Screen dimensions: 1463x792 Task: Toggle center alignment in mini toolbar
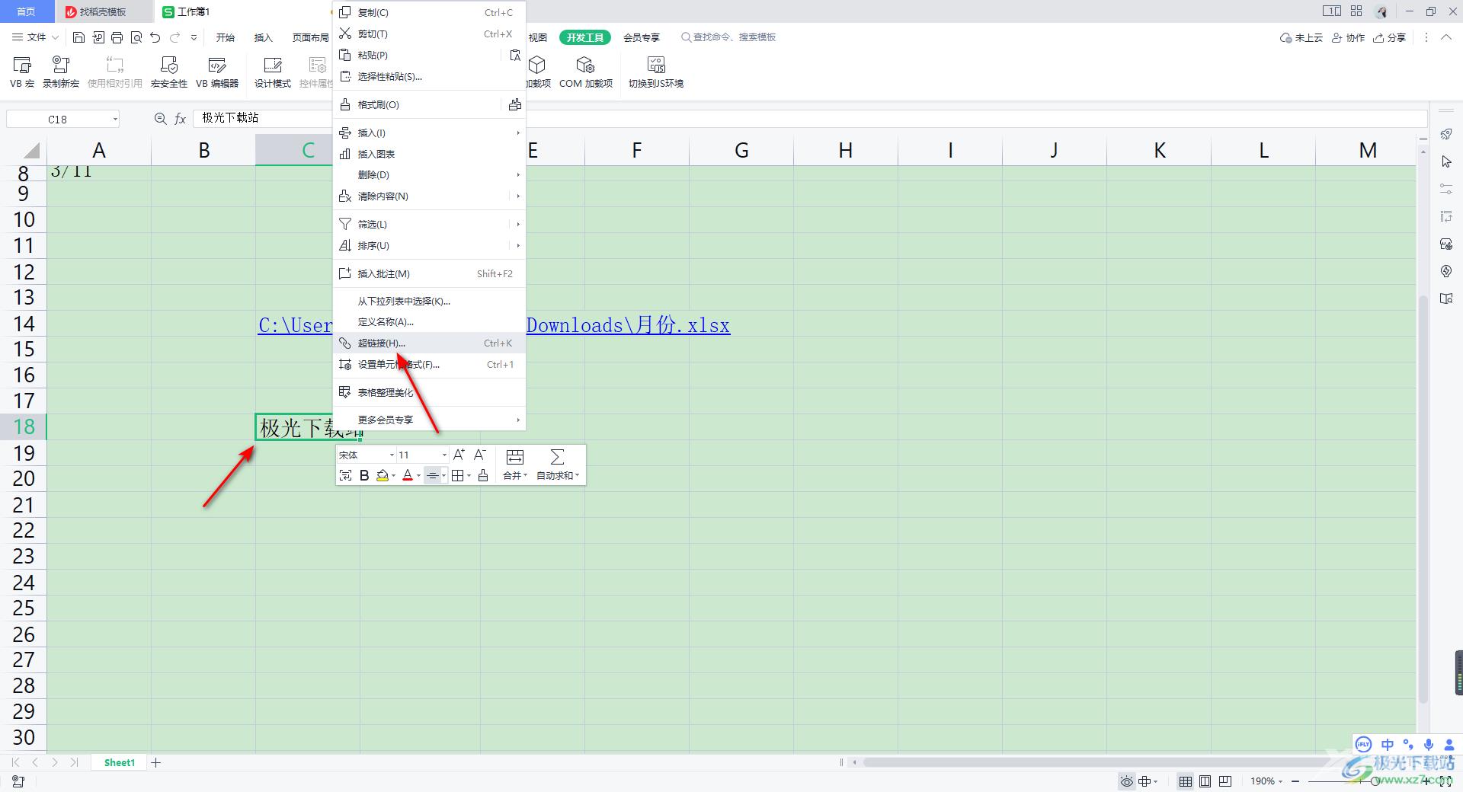coord(432,475)
